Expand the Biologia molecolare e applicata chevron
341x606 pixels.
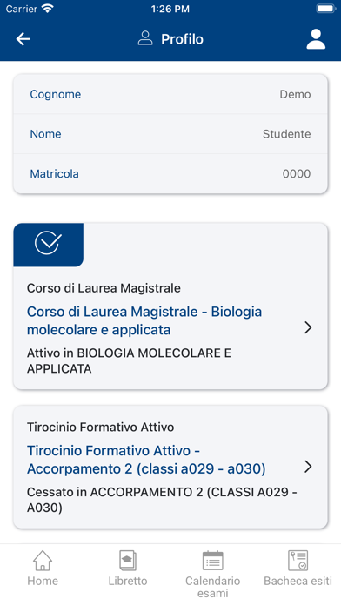click(308, 327)
